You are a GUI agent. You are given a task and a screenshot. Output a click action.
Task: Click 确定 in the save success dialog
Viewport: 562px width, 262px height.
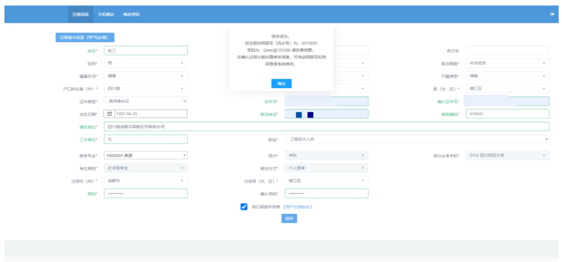point(281,84)
